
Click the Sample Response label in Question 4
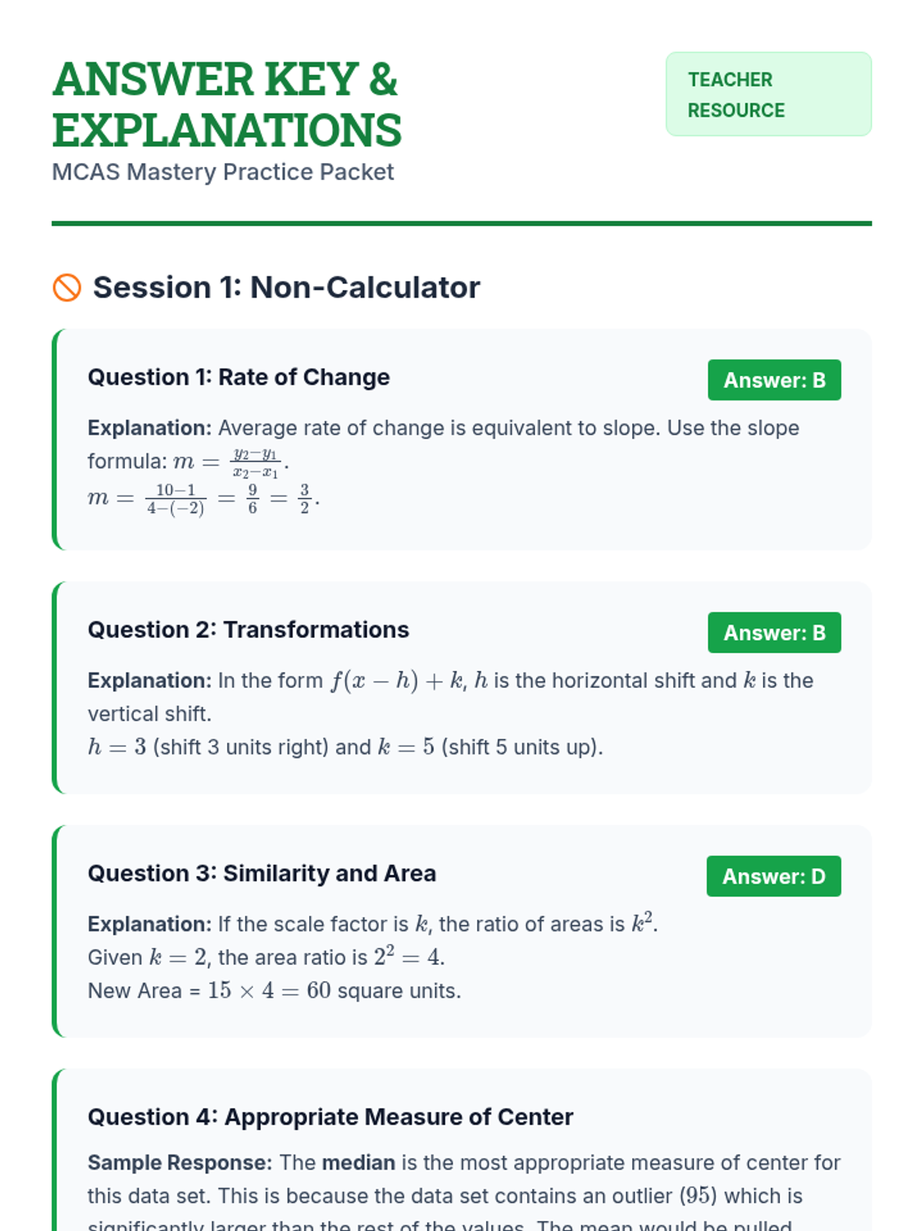(x=180, y=1163)
